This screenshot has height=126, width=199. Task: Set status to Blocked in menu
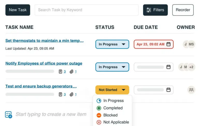[x=110, y=115]
